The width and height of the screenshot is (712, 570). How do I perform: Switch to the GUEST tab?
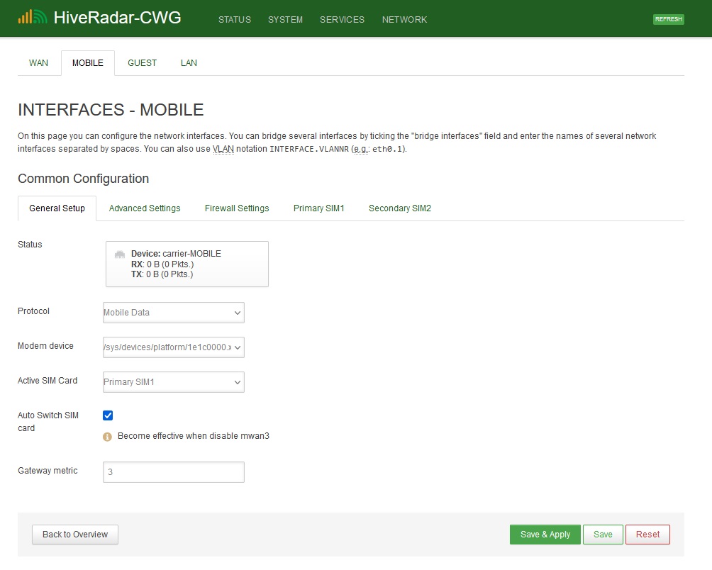[141, 62]
